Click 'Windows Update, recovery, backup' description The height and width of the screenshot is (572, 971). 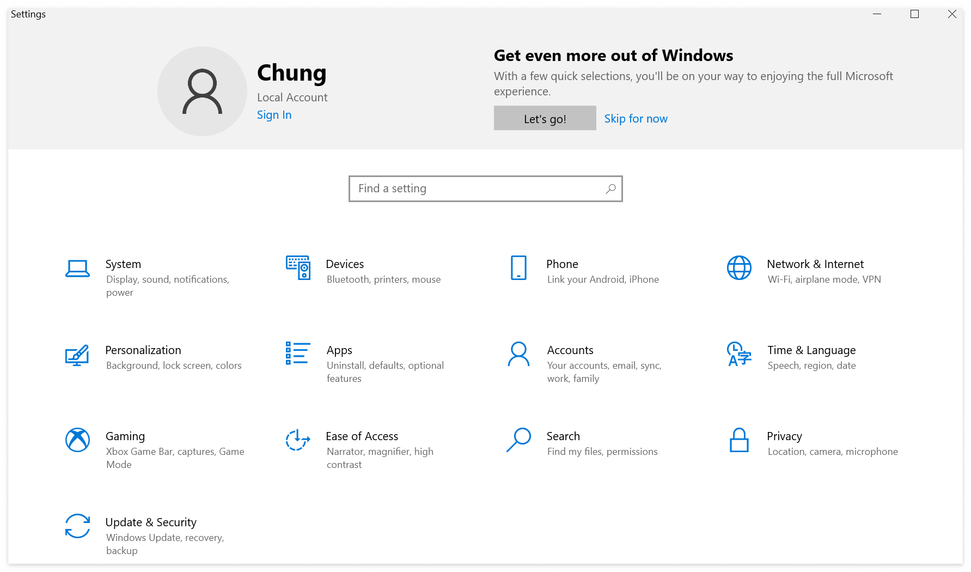tap(165, 544)
